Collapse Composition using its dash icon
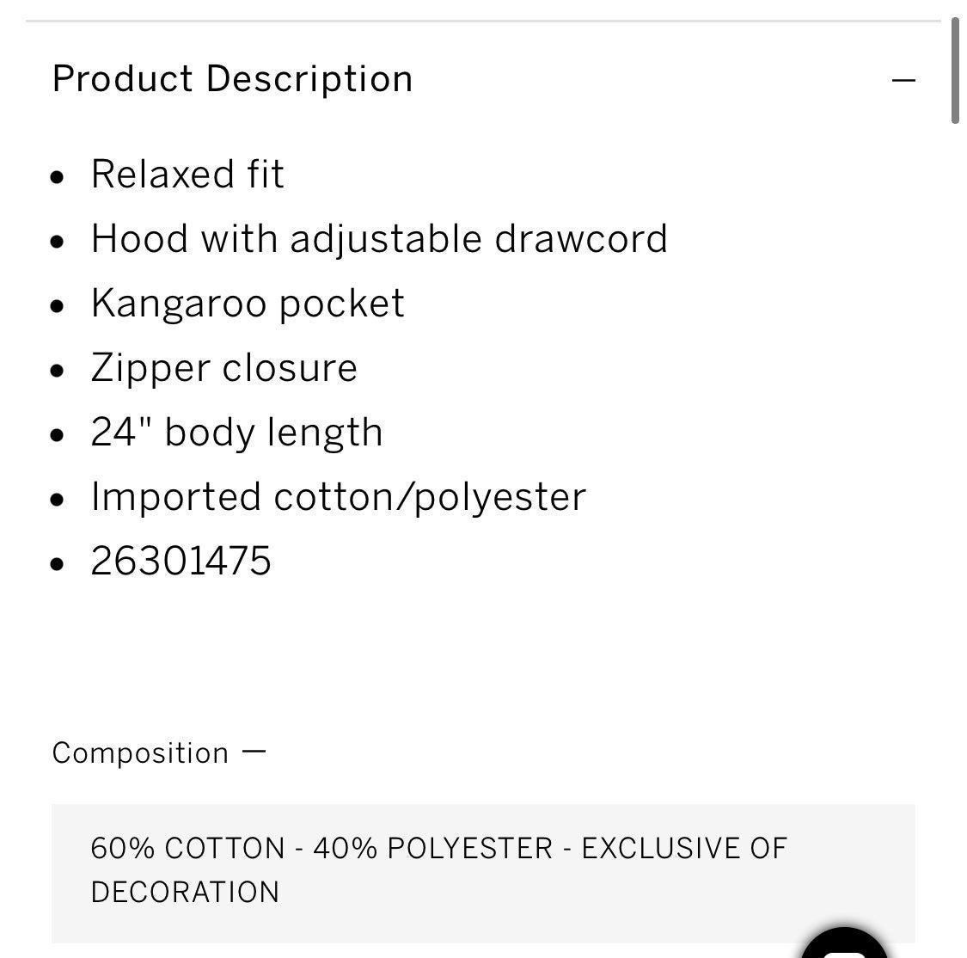 coord(254,752)
